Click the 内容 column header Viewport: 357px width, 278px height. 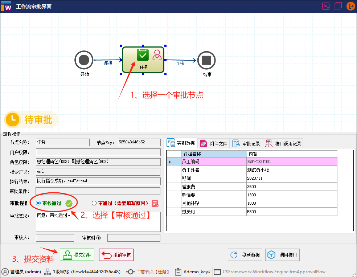[x=292, y=154]
